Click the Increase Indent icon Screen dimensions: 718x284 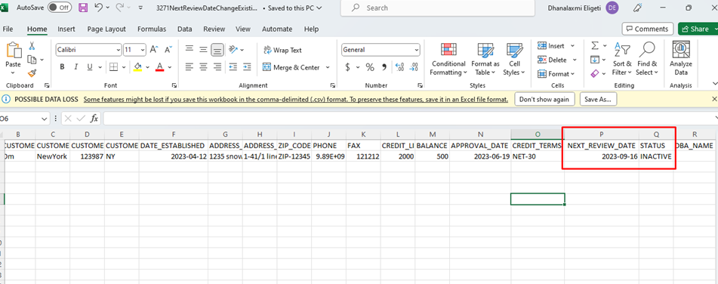(248, 67)
